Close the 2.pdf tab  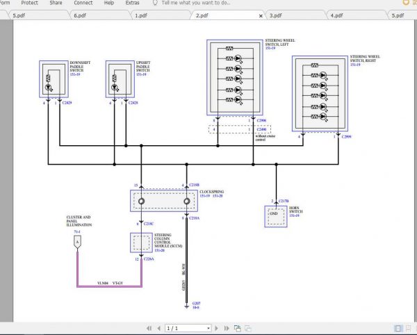point(261,15)
